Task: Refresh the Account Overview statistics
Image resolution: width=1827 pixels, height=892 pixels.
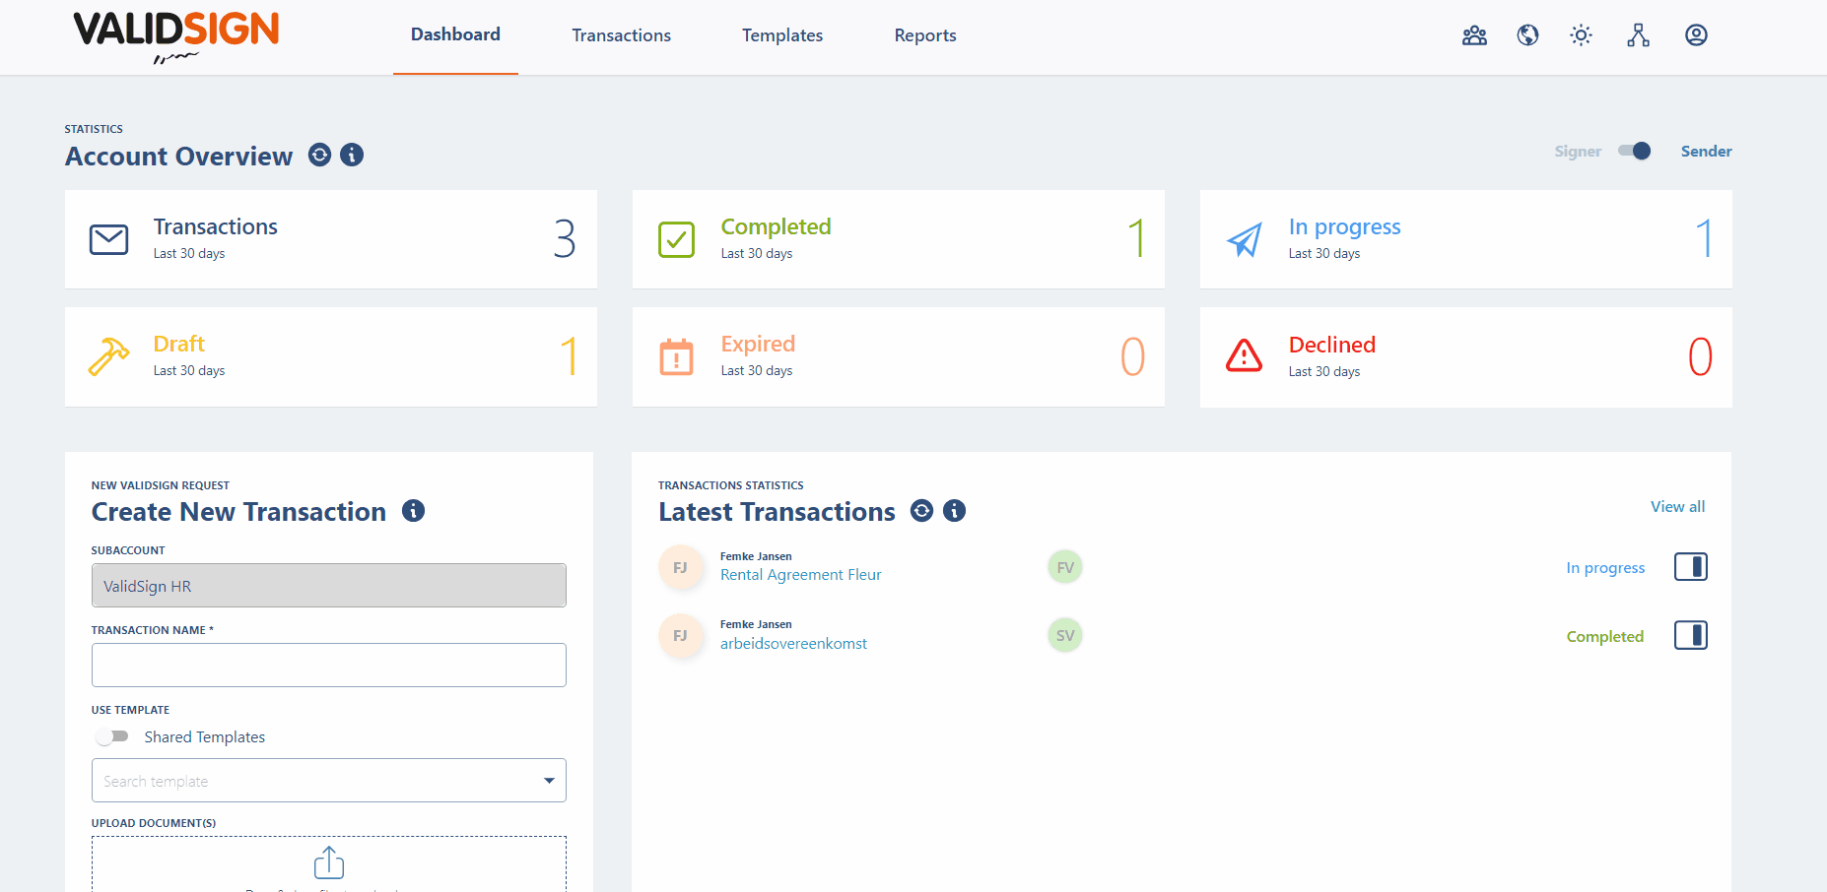Action: [x=318, y=155]
